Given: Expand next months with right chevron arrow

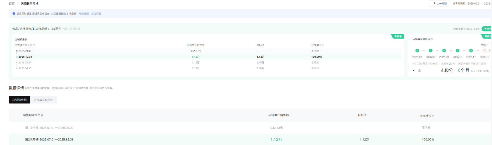Looking at the screenshot, I should (x=489, y=51).
